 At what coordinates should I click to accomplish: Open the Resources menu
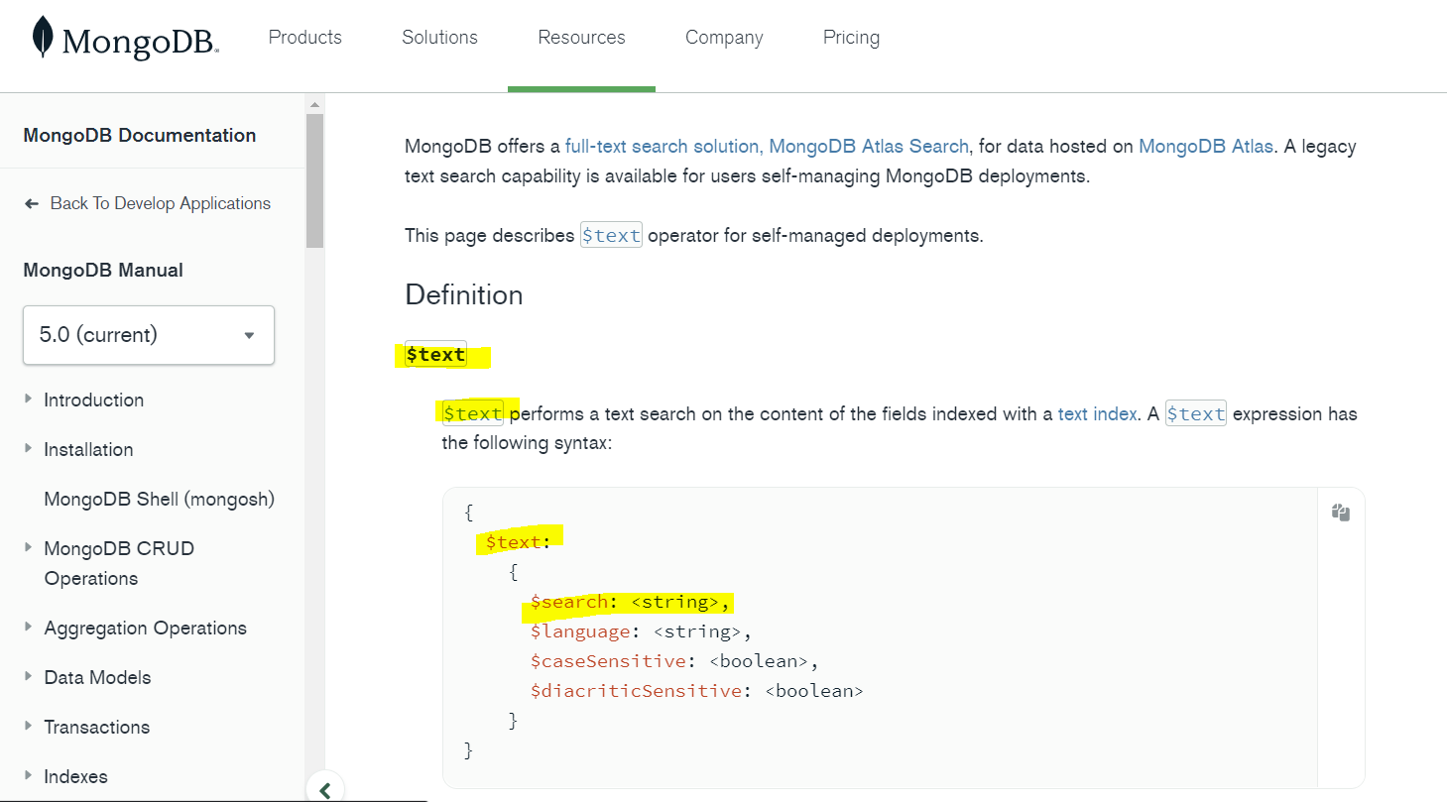click(581, 38)
